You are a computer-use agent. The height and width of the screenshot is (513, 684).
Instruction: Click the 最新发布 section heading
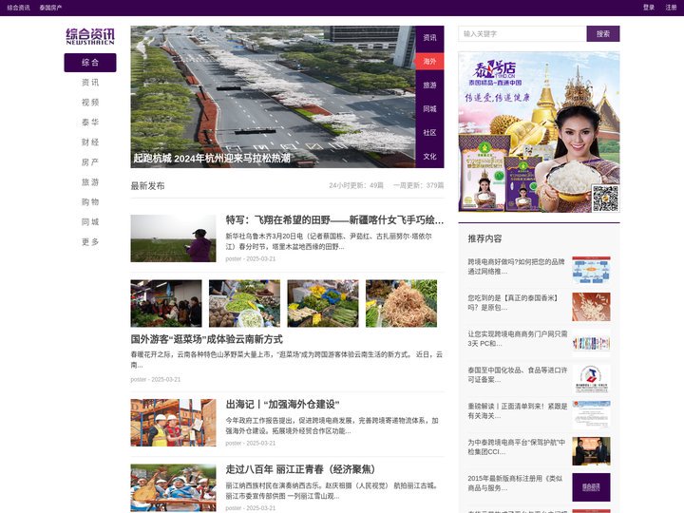coord(147,186)
